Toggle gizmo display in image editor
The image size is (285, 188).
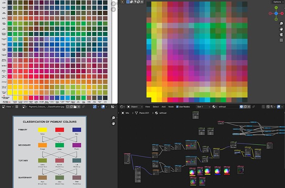point(95,107)
